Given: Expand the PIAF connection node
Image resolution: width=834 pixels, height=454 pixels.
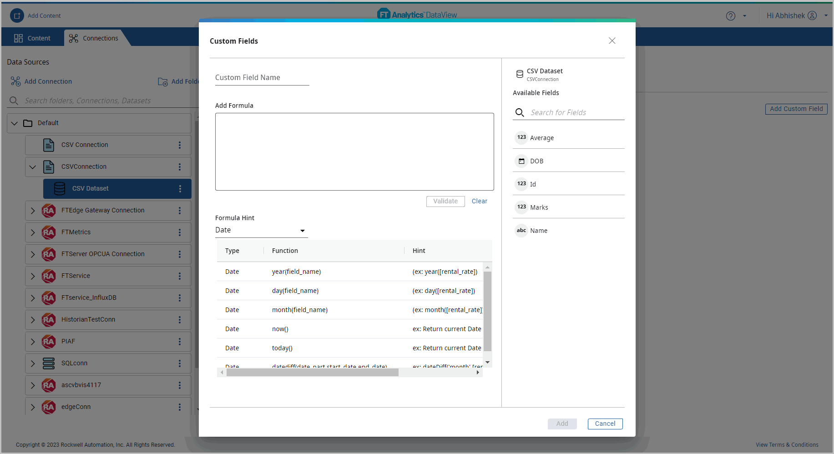Looking at the screenshot, I should point(33,341).
